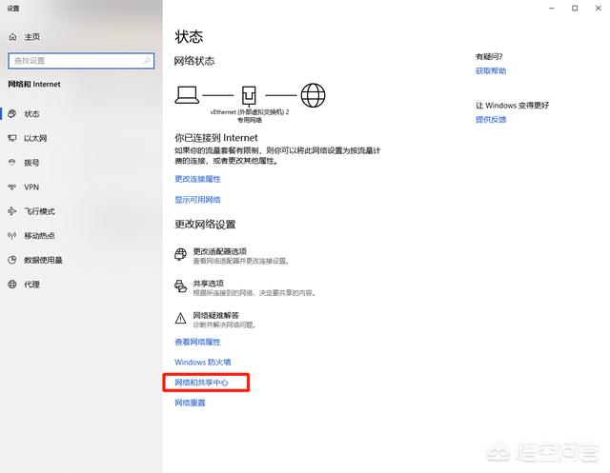Image resolution: width=610 pixels, height=473 pixels.
Task: Click the Internet globe icon in diagram
Action: pos(314,95)
